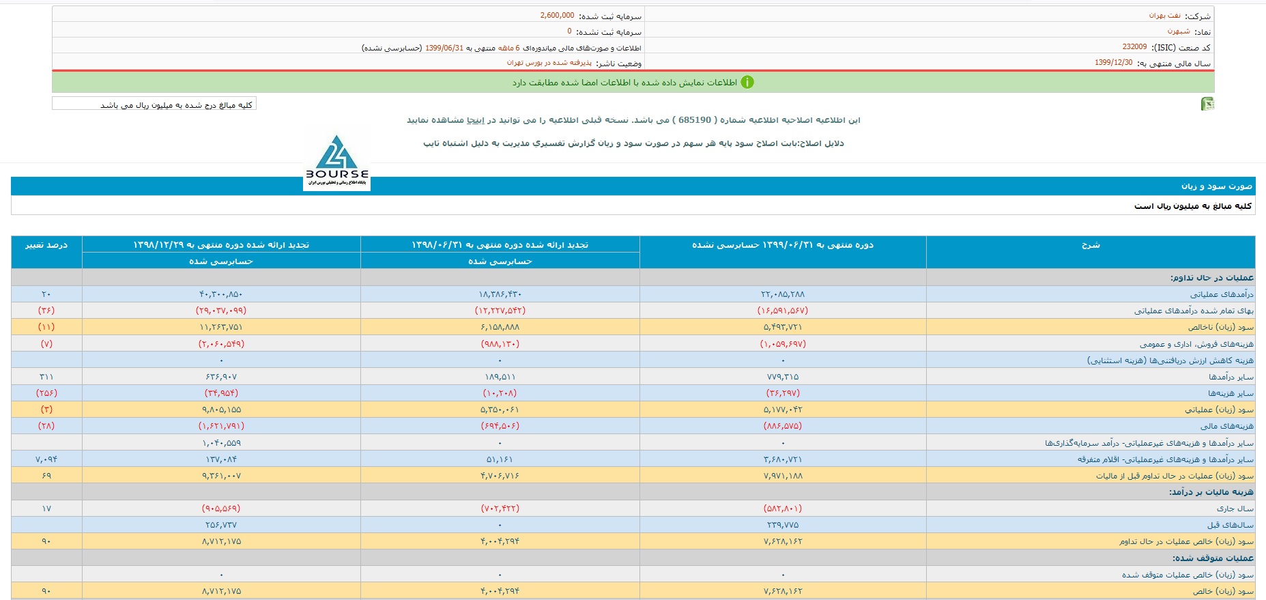Click the pre-tax profit value ۹,۳۶۱,۰۰۷
1266x600 pixels.
(x=221, y=476)
